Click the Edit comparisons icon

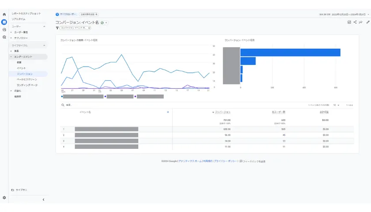coord(349,22)
